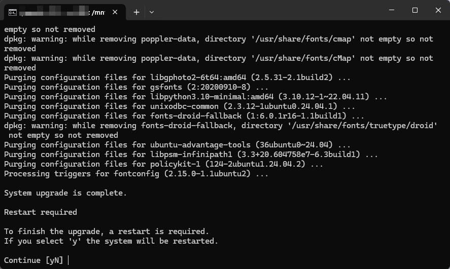Close the active terminal tab
The height and width of the screenshot is (269, 450).
click(x=116, y=12)
